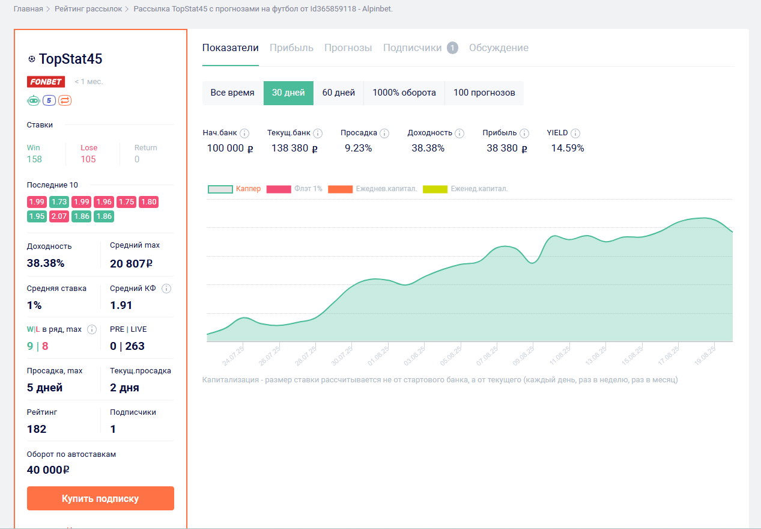
Task: Open info tooltip for Просадка
Action: 384,133
